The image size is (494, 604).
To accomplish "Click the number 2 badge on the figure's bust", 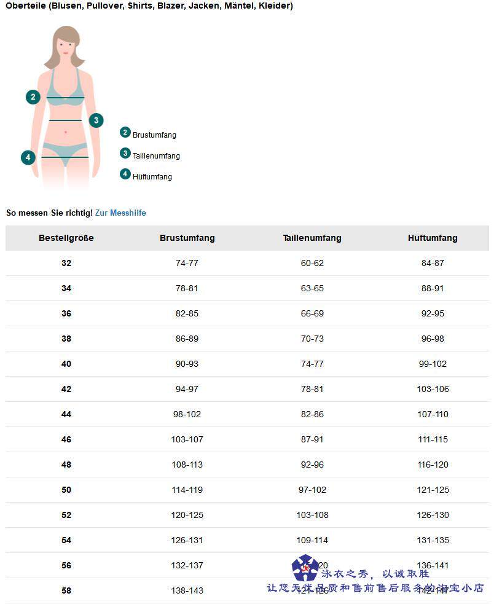I will pos(33,97).
